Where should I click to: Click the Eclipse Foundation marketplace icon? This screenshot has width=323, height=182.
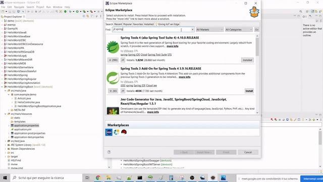(x=109, y=132)
